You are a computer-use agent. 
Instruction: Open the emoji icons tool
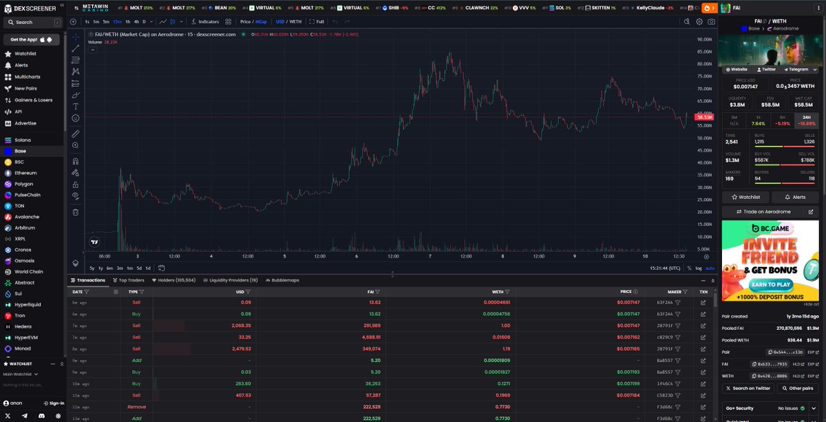pyautogui.click(x=76, y=118)
